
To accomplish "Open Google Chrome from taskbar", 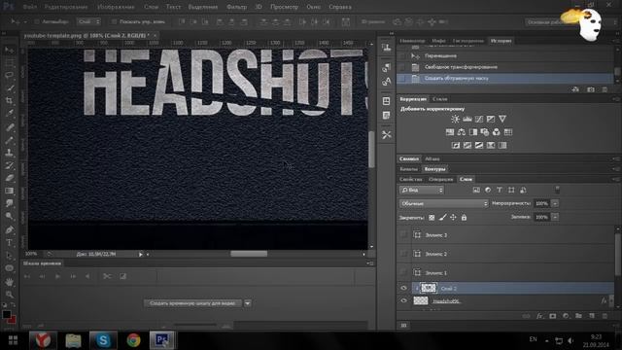I will tap(133, 340).
